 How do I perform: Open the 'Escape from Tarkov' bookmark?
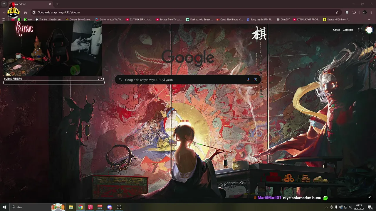pos(169,19)
